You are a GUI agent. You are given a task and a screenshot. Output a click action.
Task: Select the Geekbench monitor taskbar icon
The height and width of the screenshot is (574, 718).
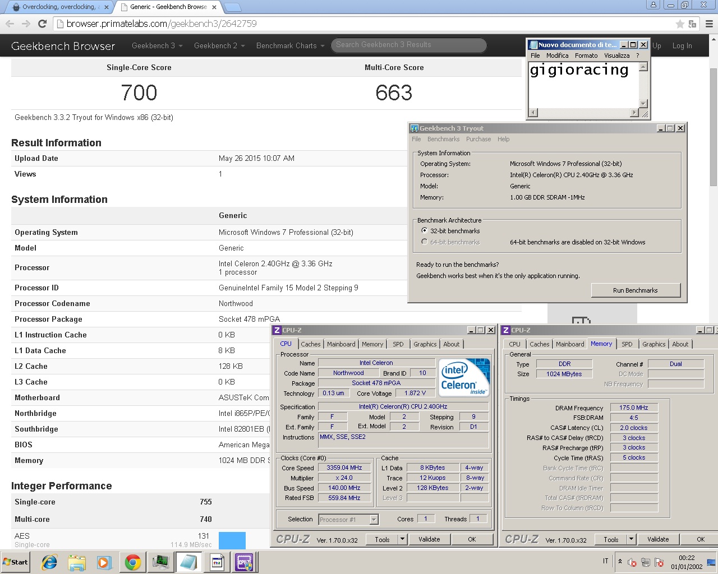click(x=161, y=562)
